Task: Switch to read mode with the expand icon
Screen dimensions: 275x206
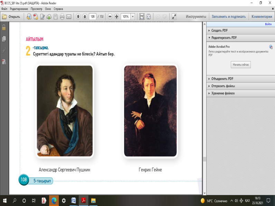Action: [x=174, y=16]
